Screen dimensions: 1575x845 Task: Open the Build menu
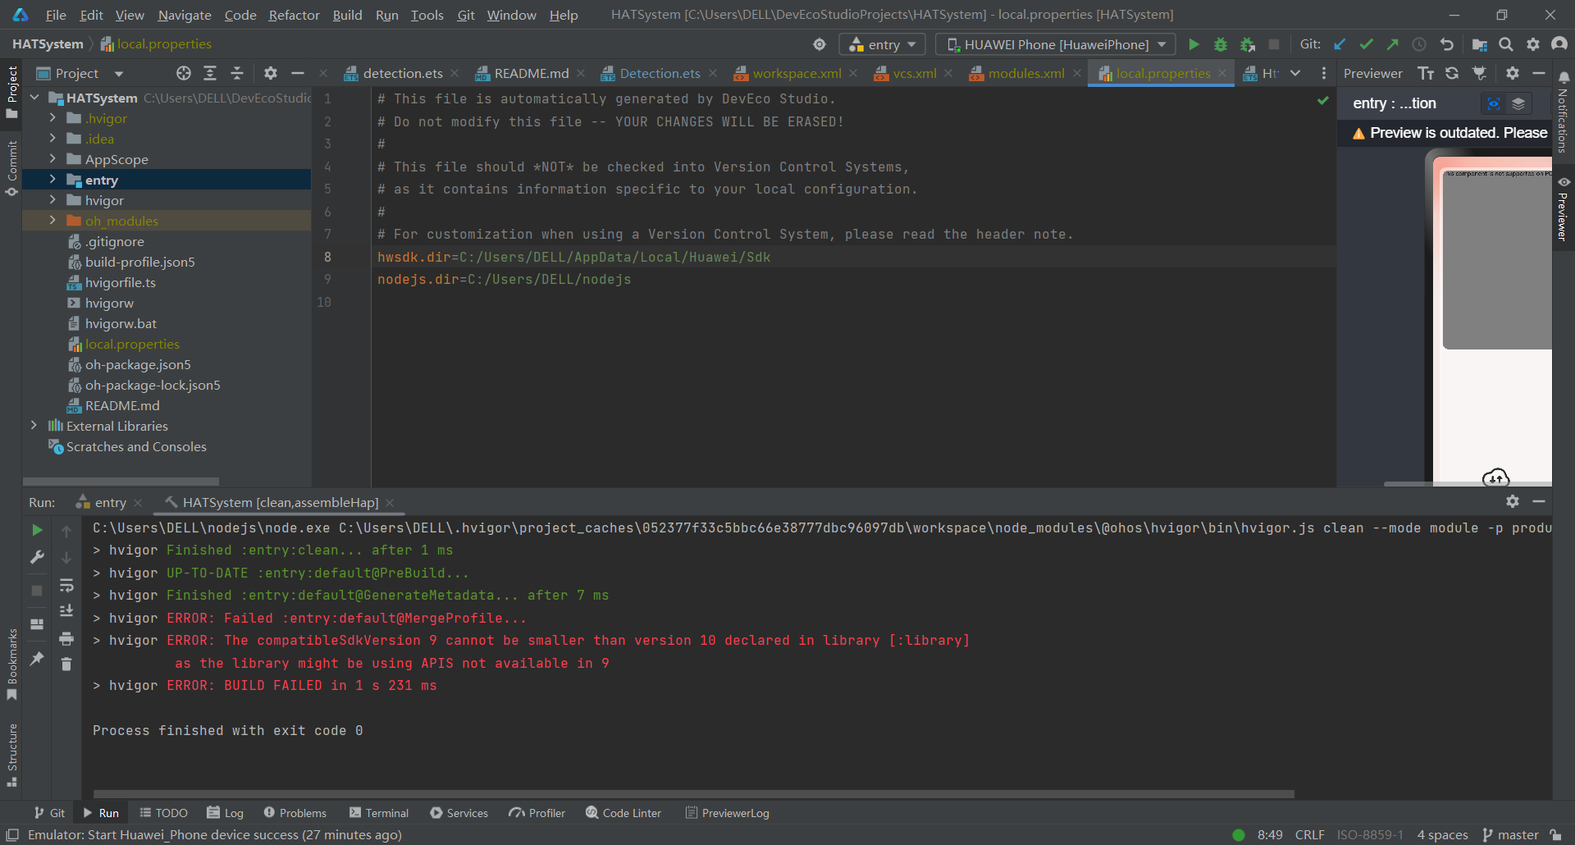click(x=347, y=15)
